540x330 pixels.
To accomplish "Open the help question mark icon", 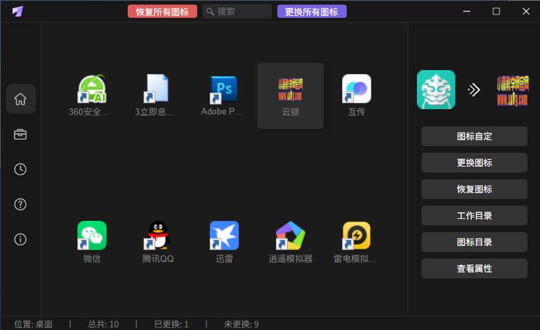I will 21,204.
